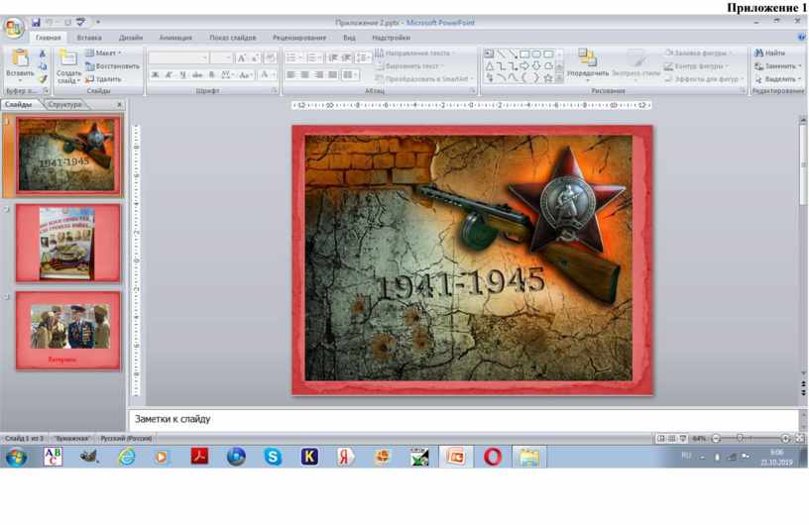Open Internet Explorer from the taskbar
Viewport: 809px width, 525px height.
[x=127, y=457]
